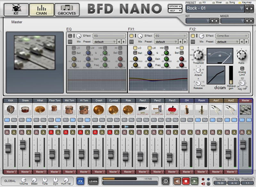The width and height of the screenshot is (256, 187).
Task: Toggle the FX1 effect power button
Action: point(132,36)
